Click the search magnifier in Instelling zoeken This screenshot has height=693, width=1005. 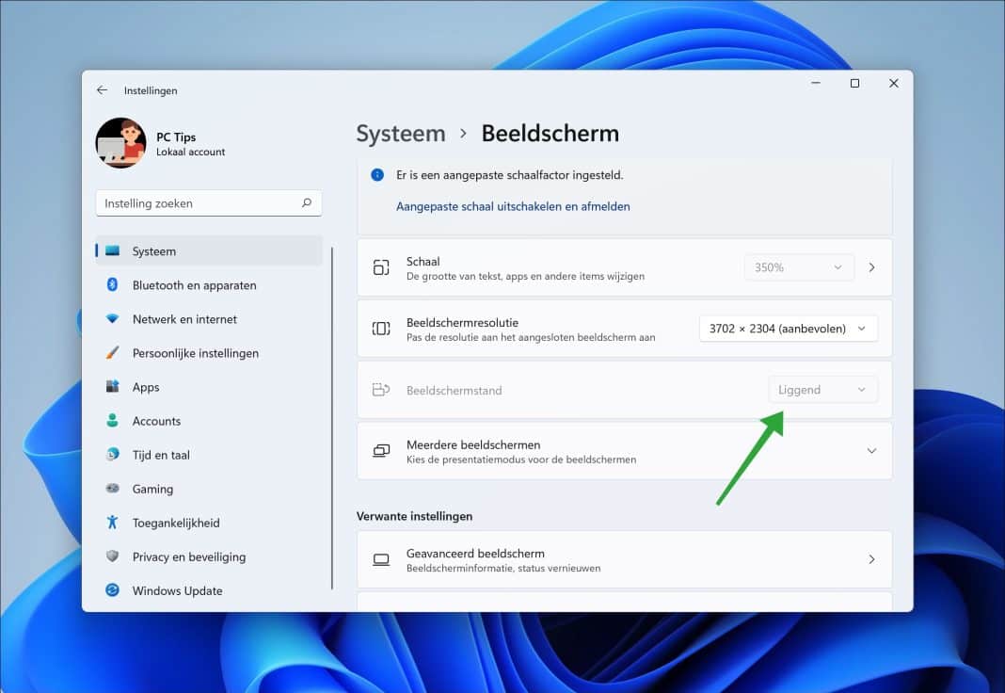coord(307,202)
